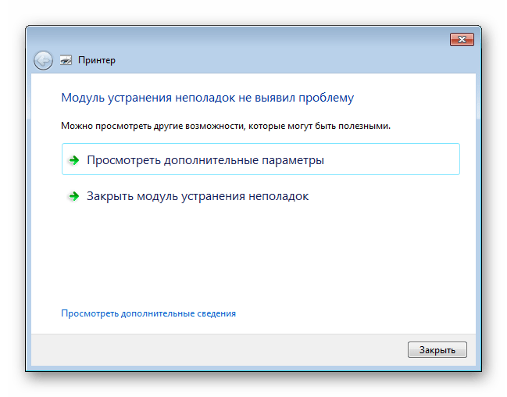This screenshot has height=397, width=507.
Task: Click text Можно просмотреть другие возможности
Action: pos(154,126)
